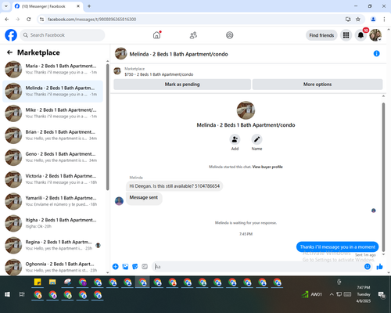Click the 'Hi Deegan' message bubble

click(174, 186)
